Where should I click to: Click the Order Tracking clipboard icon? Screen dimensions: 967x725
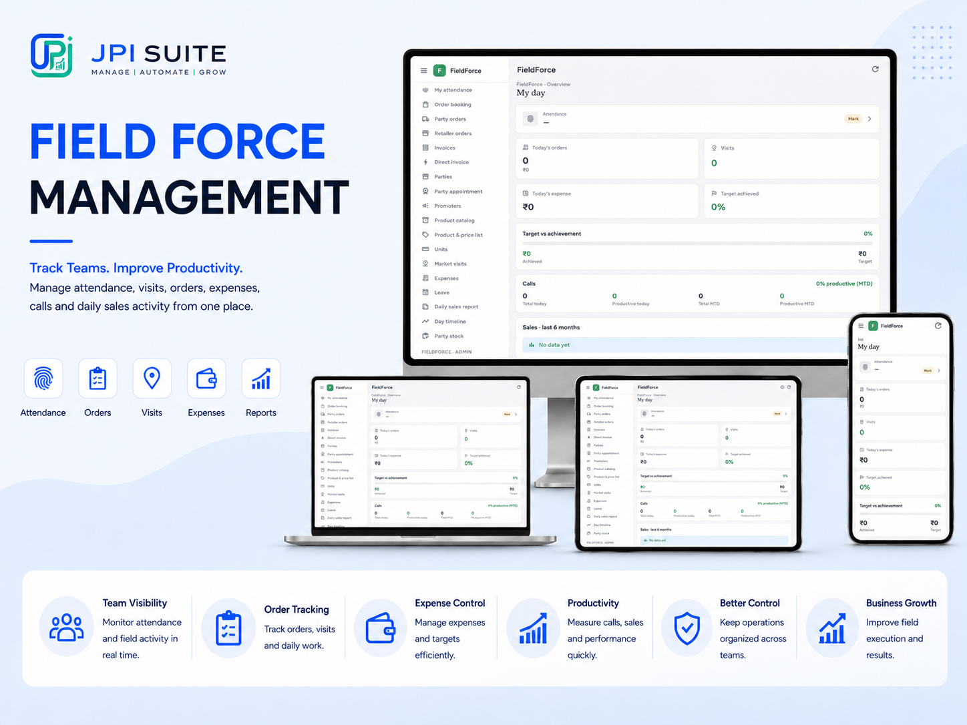pyautogui.click(x=228, y=628)
